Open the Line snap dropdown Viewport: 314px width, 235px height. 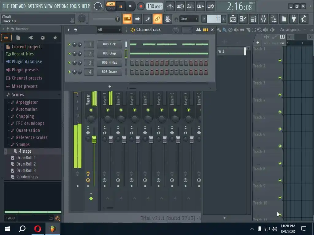(x=189, y=19)
